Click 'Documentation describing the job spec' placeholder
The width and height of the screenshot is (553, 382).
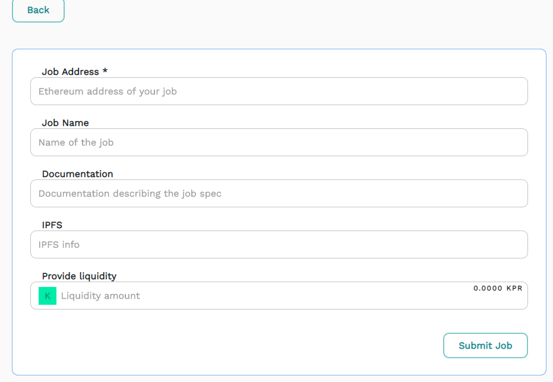(130, 194)
